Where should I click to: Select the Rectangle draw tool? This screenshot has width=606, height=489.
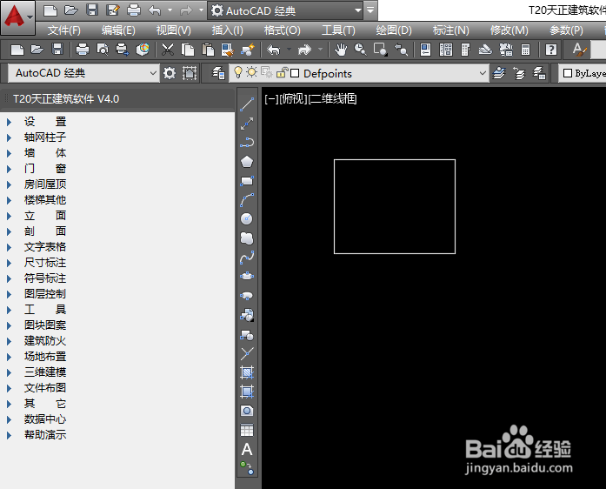point(247,181)
